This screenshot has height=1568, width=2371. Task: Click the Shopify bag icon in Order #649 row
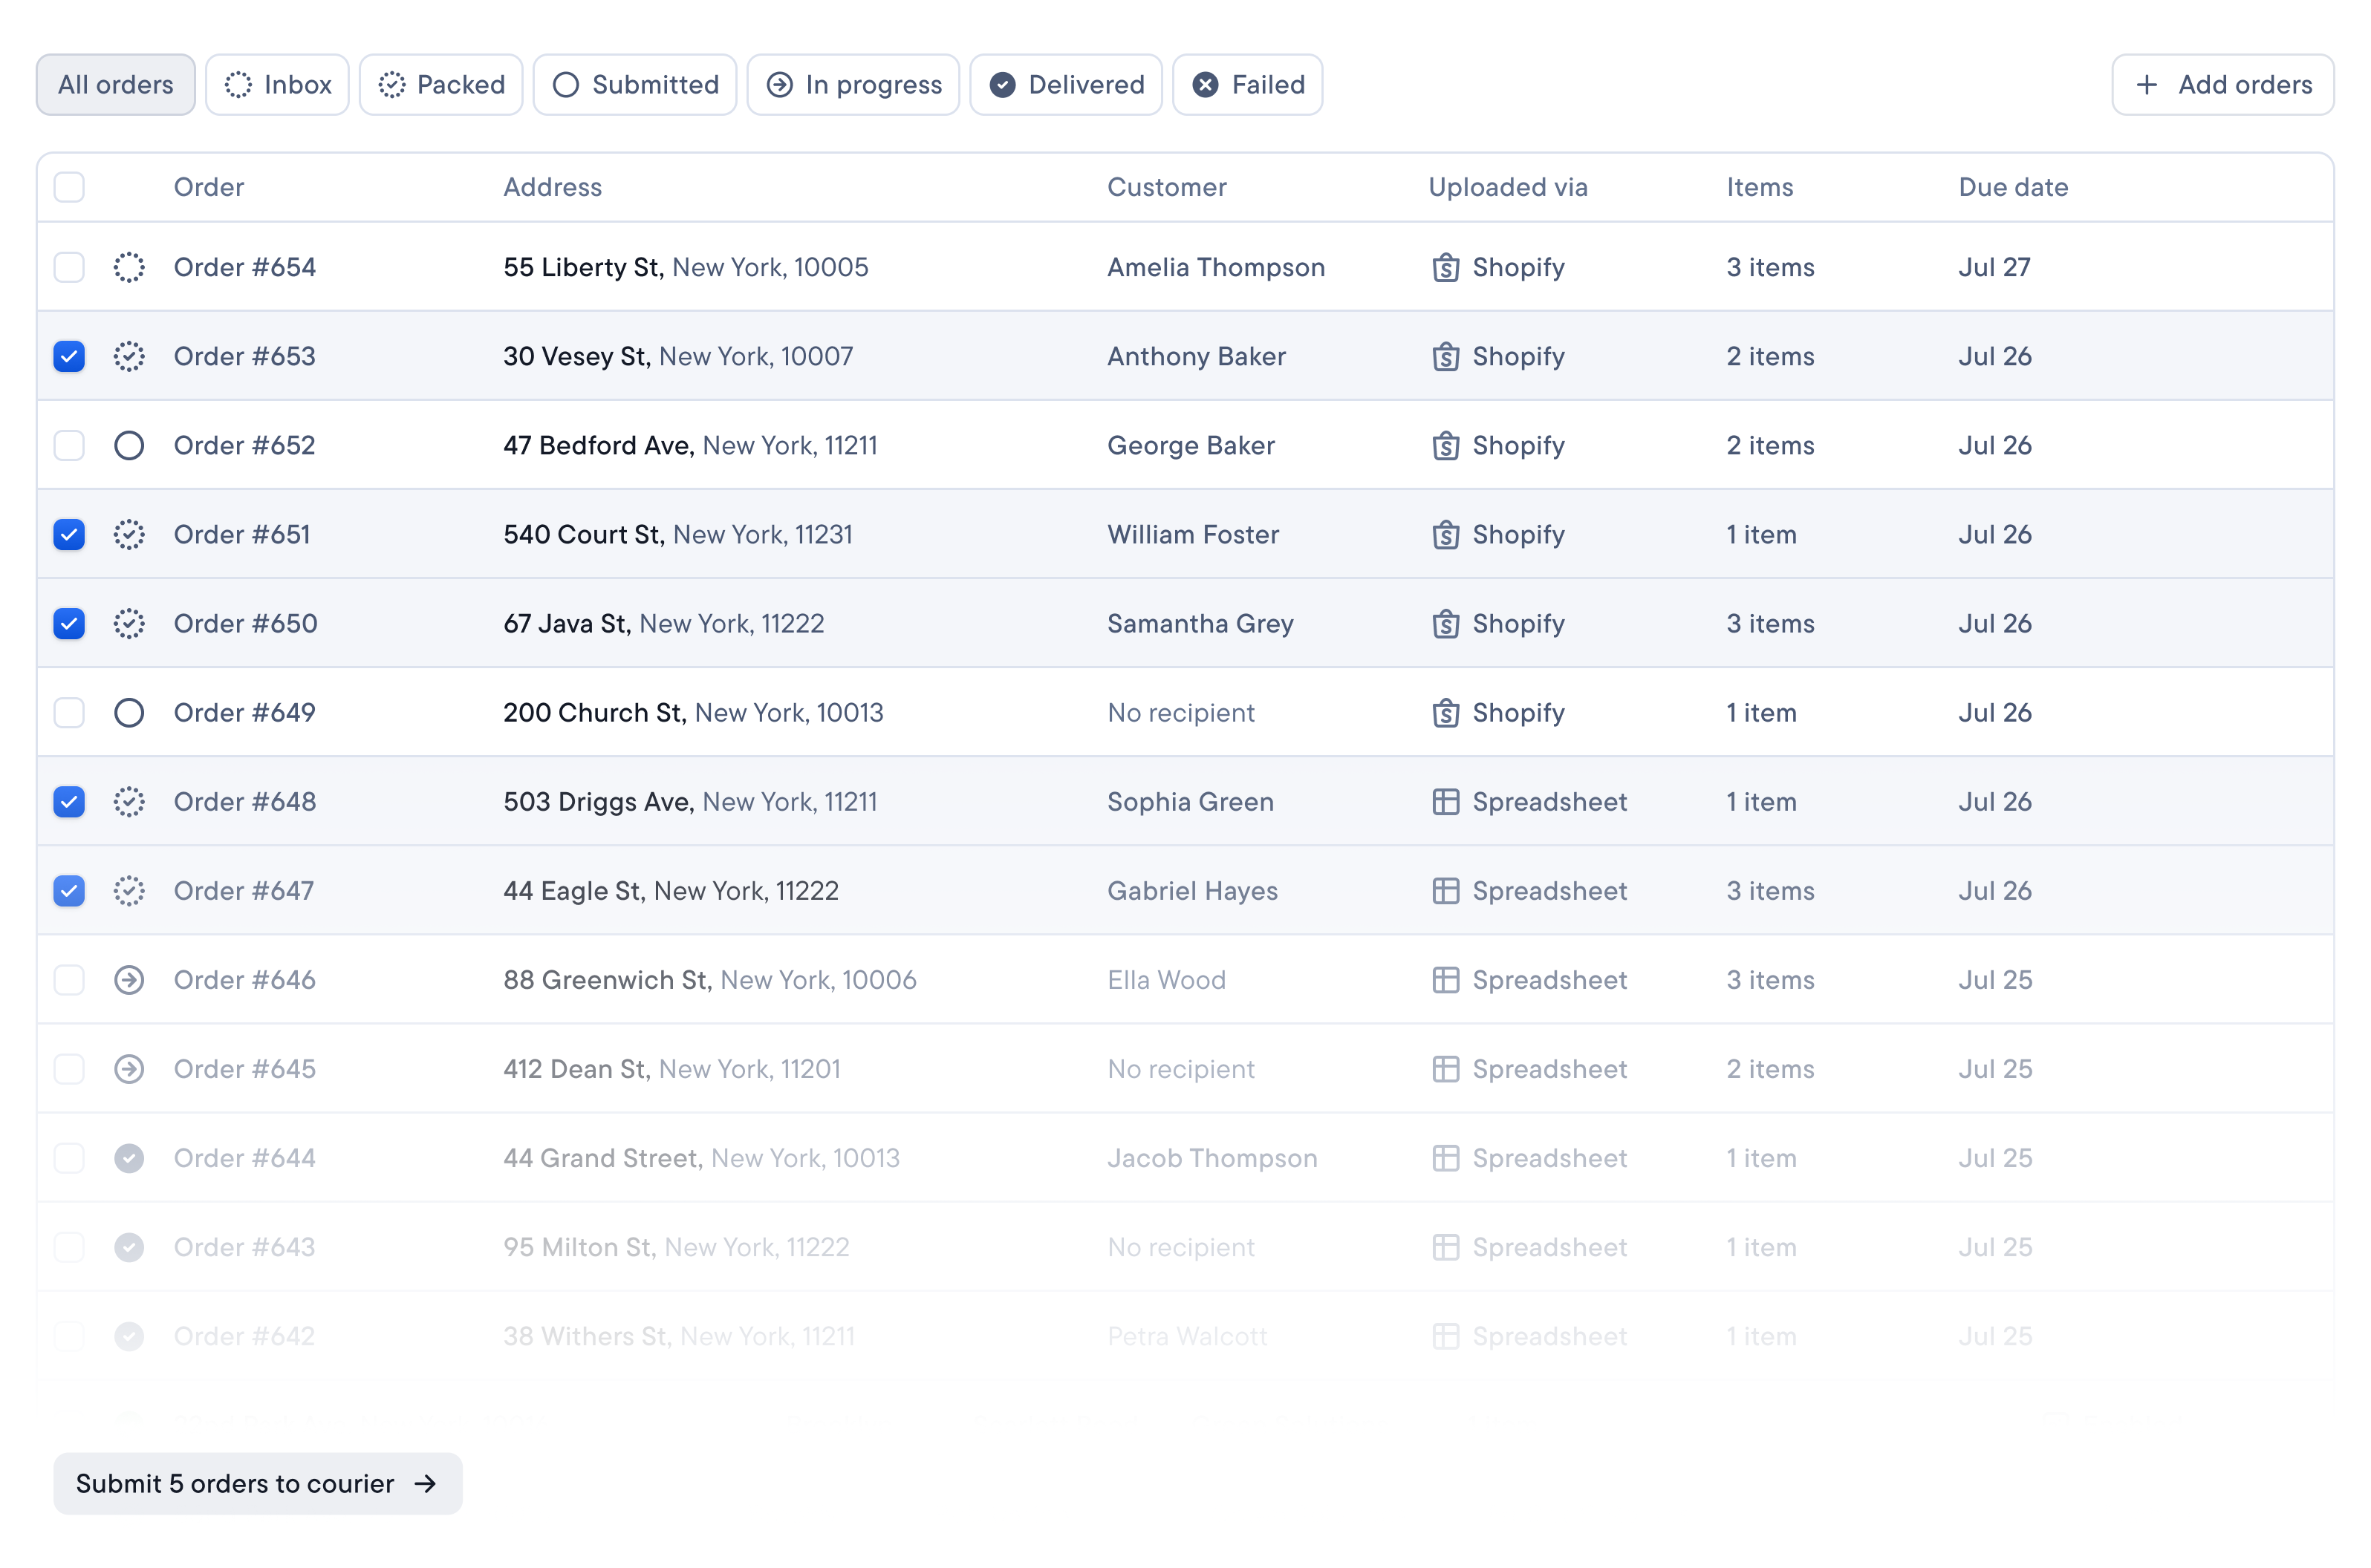1445,712
